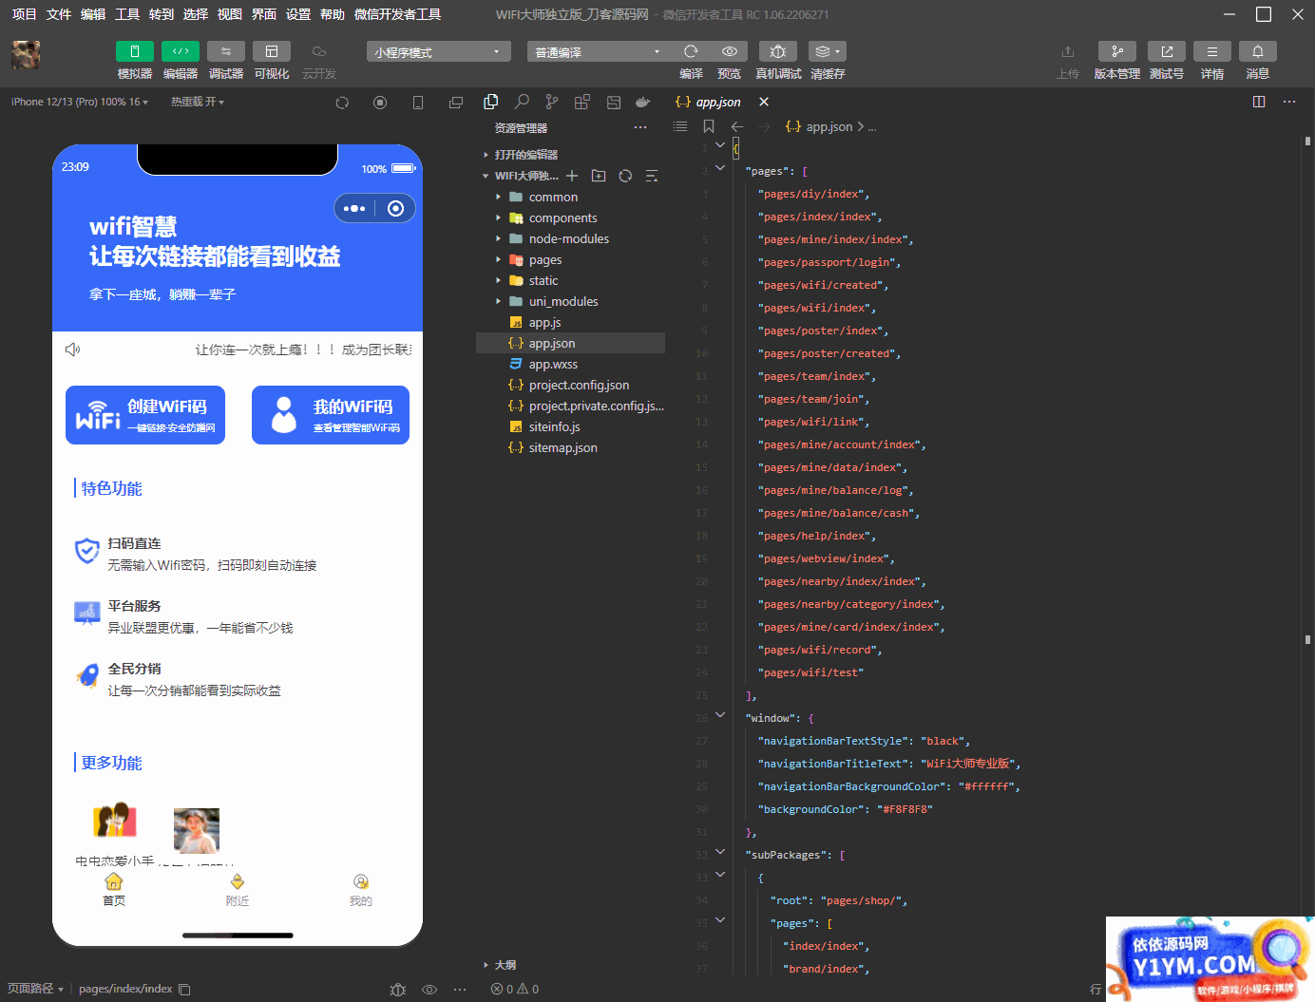1315x1002 pixels.
Task: Open the details icon above 详情
Action: tap(1212, 51)
